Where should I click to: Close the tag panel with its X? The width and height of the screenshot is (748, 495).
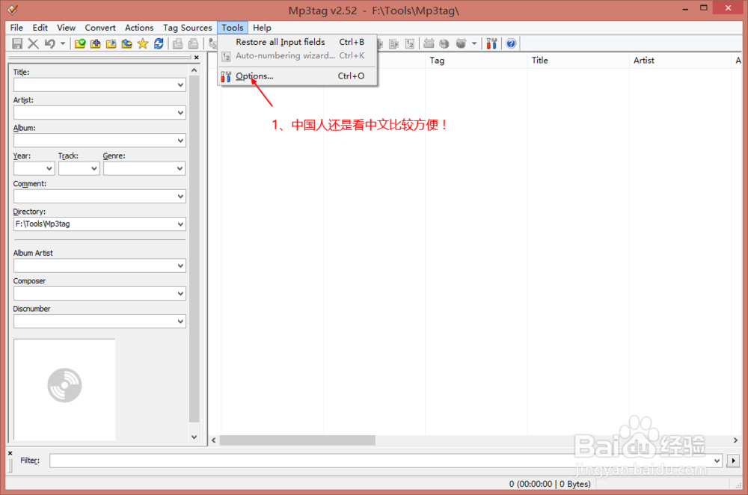coord(197,58)
